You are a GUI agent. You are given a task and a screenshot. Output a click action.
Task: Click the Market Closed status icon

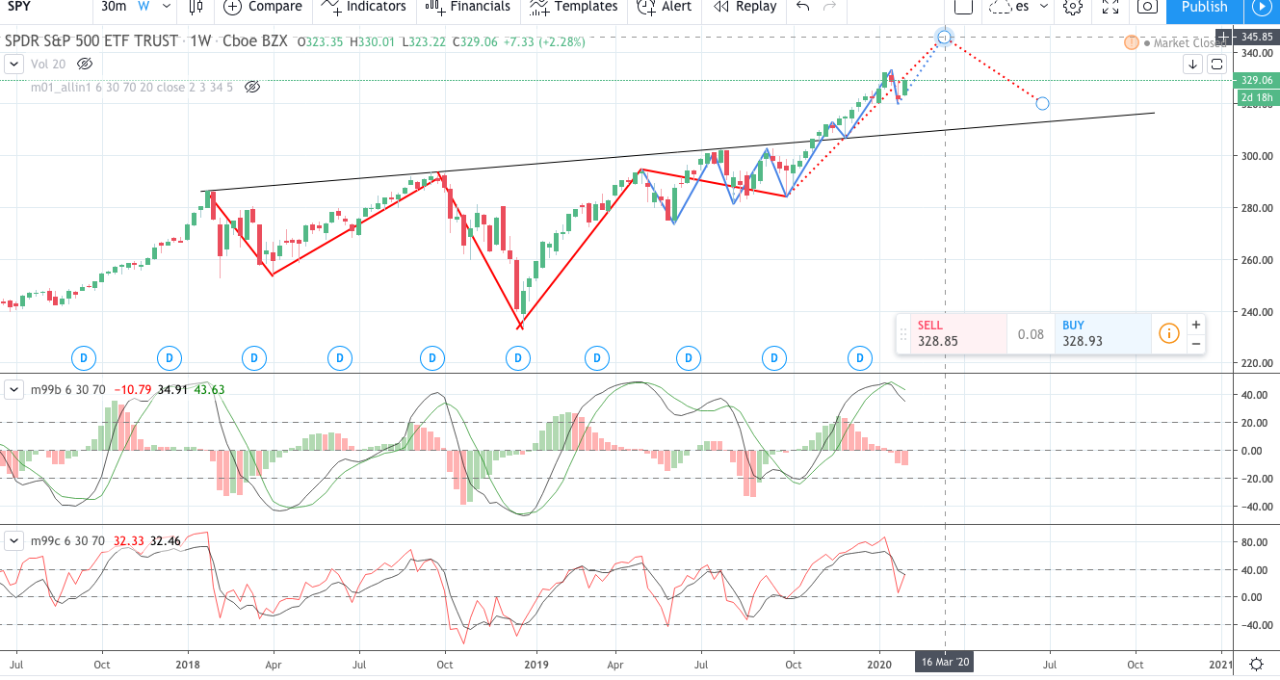click(1131, 42)
